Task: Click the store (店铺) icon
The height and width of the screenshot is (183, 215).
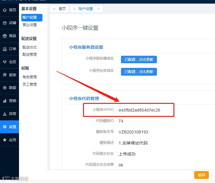Action: click(5, 23)
